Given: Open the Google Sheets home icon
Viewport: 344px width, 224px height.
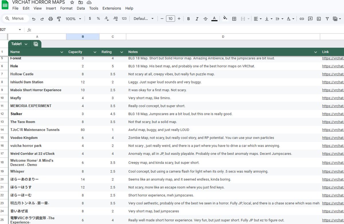Looking at the screenshot, I should click(x=5, y=5).
